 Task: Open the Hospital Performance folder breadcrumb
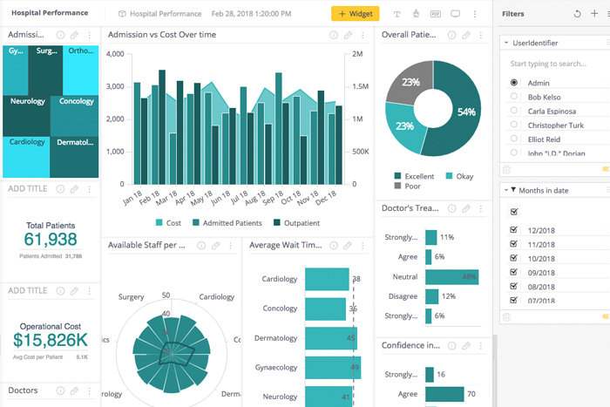click(160, 14)
